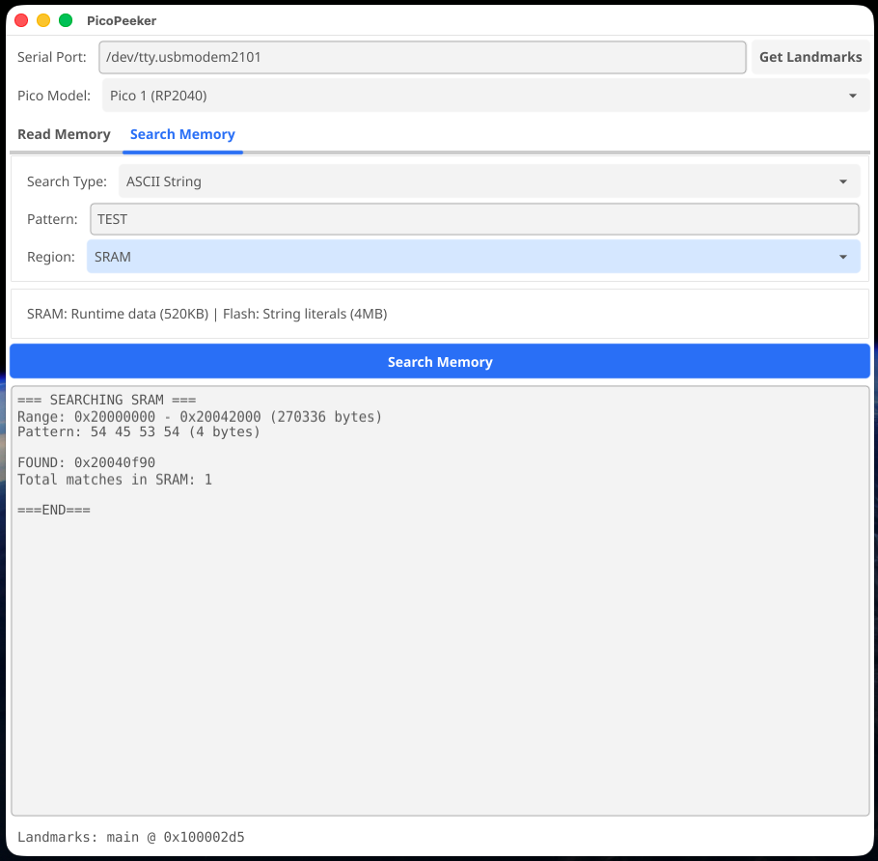
Task: Open the Pico Model dropdown arrow
Action: 852,96
